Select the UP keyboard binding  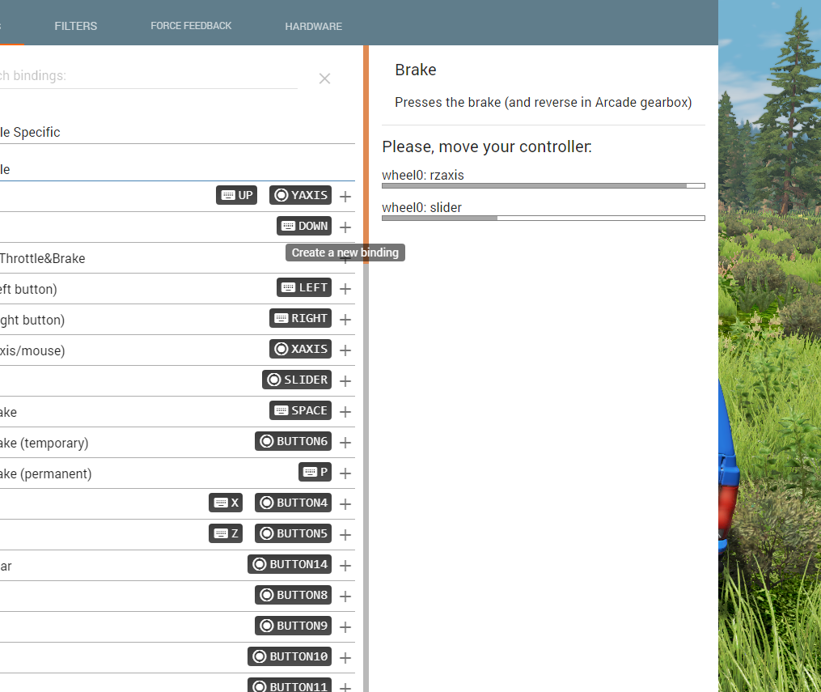pos(237,195)
